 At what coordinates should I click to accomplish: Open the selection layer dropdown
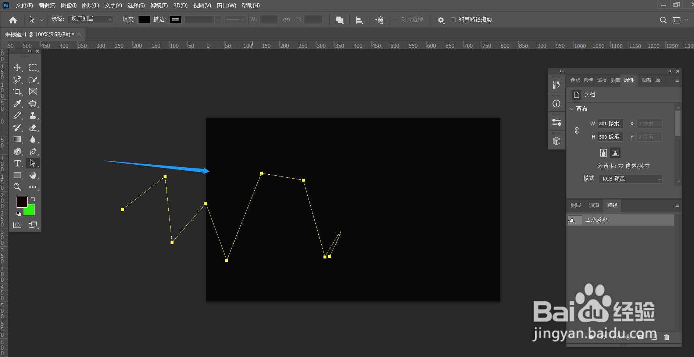[x=90, y=19]
